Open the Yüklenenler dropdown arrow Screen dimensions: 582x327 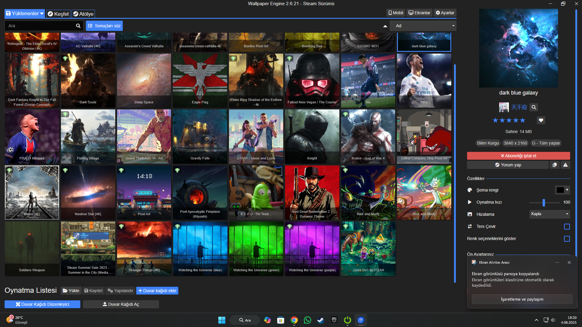click(42, 14)
